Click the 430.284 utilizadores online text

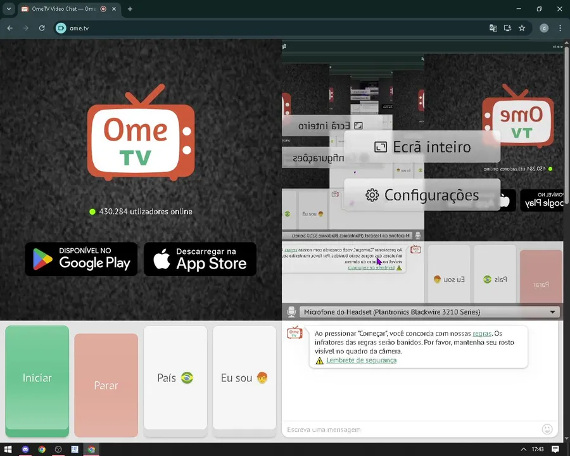pos(146,212)
